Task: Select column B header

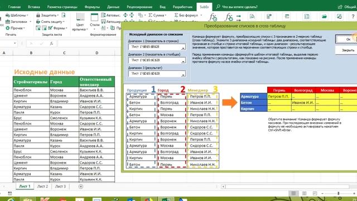Action: tap(31, 53)
